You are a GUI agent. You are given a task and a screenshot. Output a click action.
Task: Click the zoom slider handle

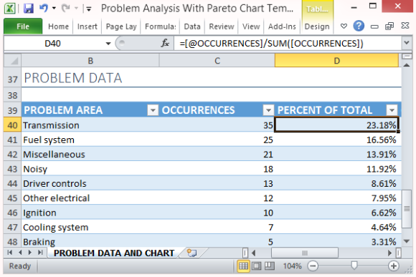click(354, 266)
